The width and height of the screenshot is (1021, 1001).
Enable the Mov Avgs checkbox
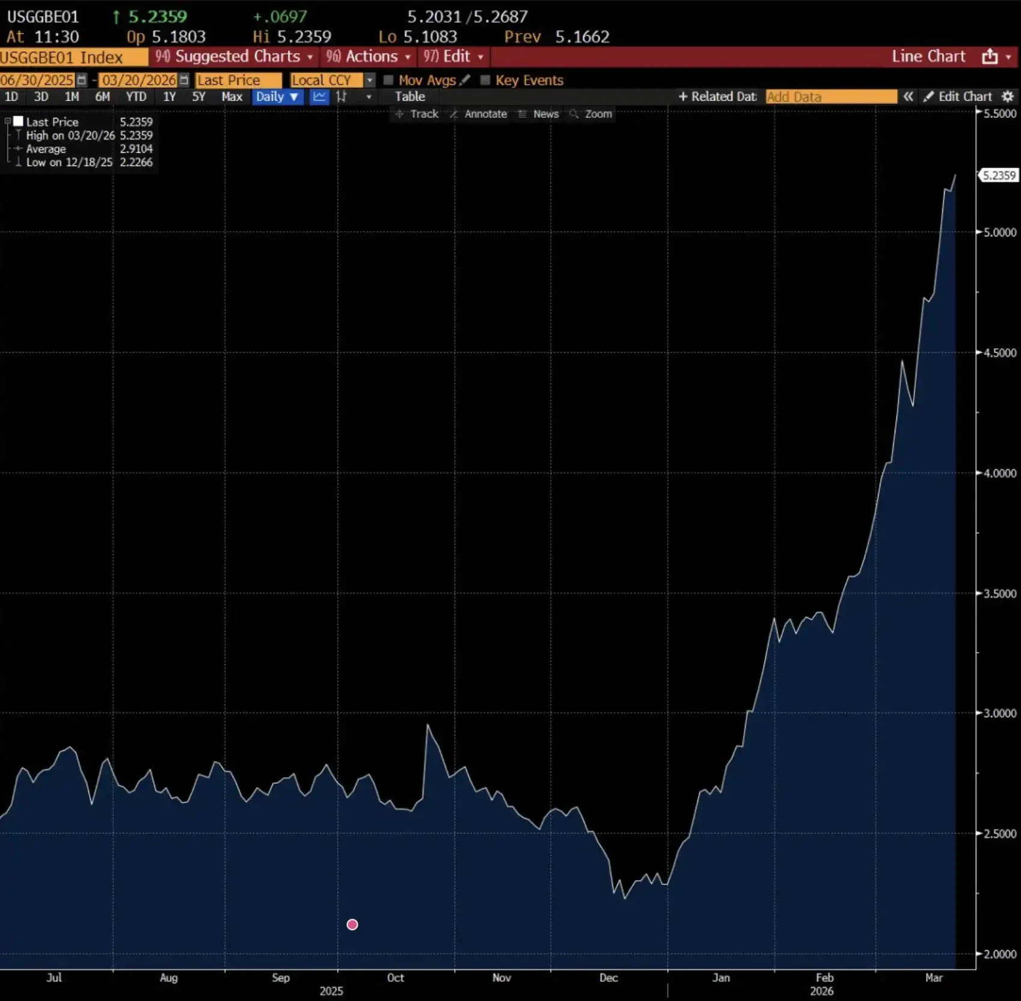(389, 80)
